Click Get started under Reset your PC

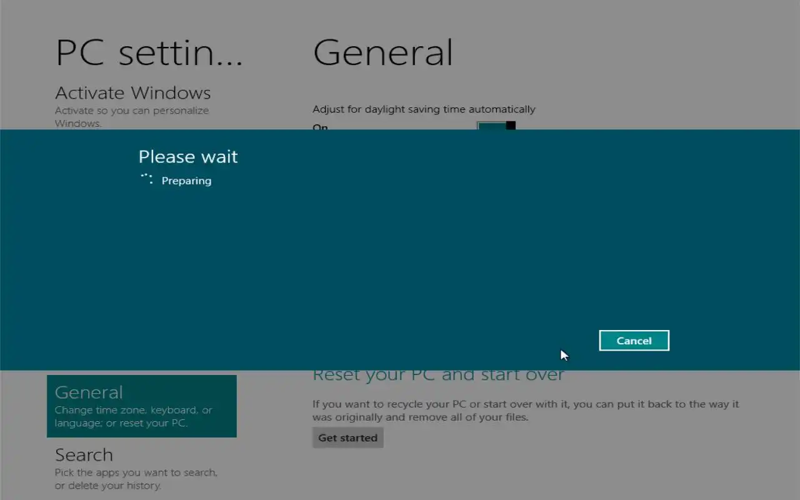coord(347,437)
